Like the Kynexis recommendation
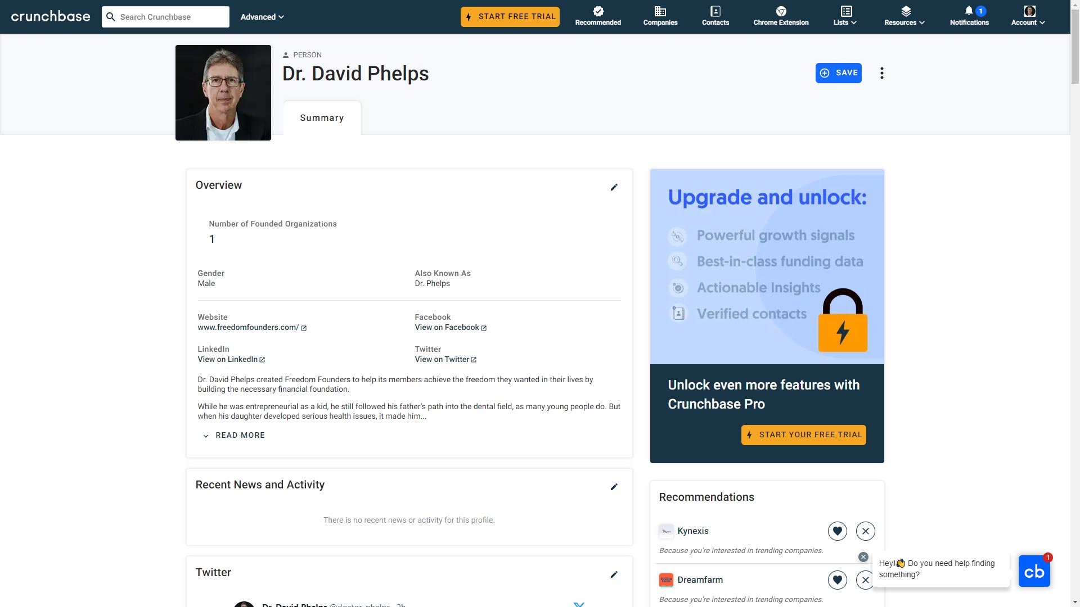Viewport: 1080px width, 607px height. click(838, 531)
